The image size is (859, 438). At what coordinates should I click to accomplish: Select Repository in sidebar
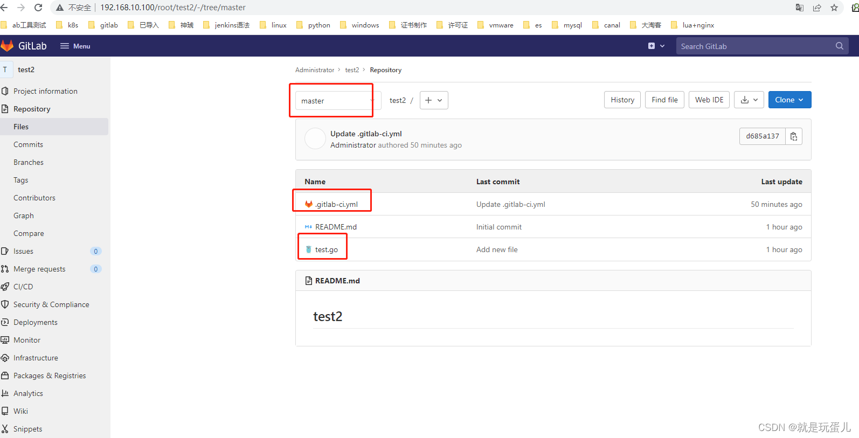32,109
